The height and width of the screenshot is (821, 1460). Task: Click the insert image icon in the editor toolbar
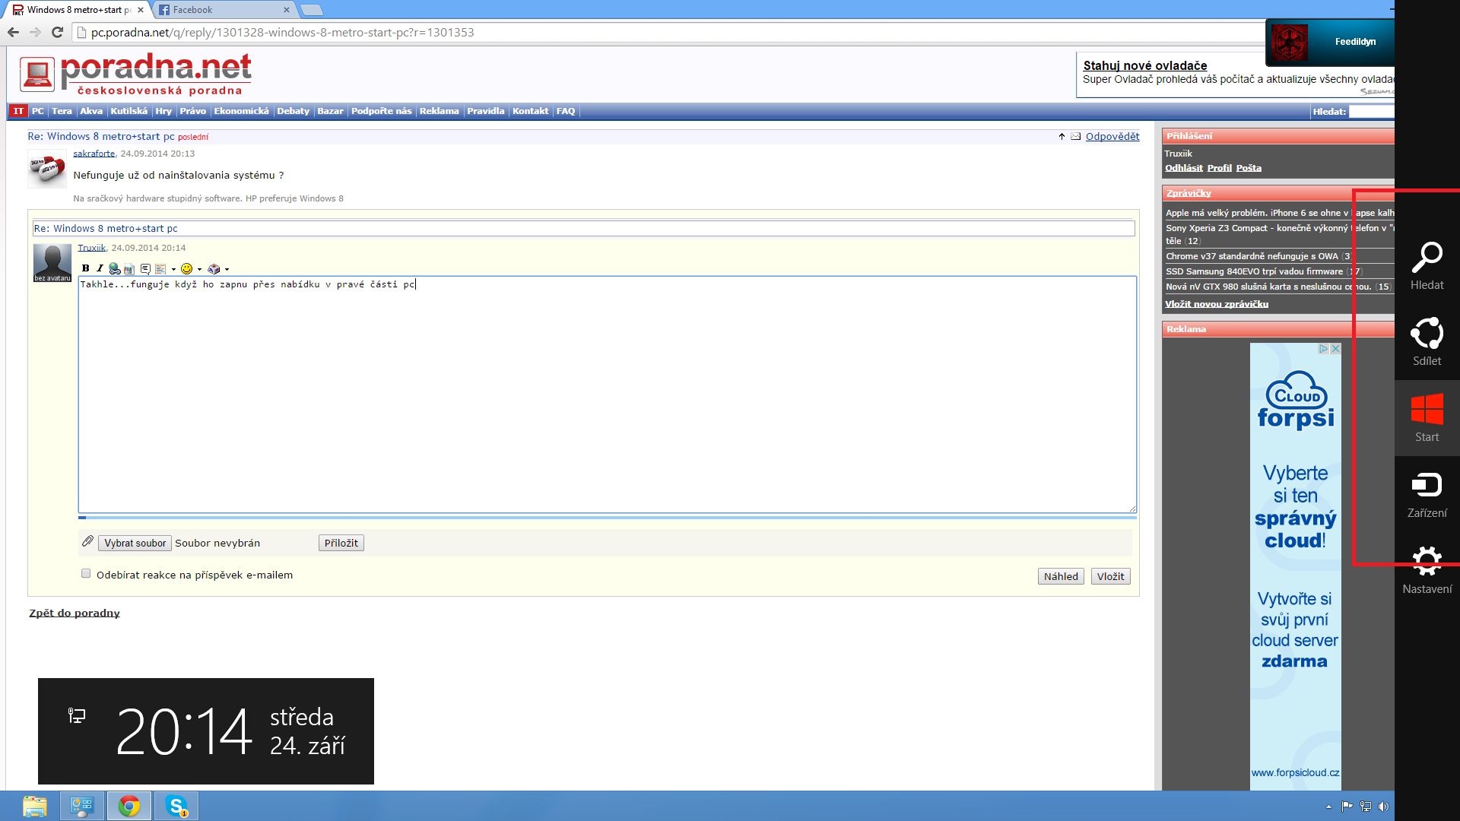click(129, 269)
